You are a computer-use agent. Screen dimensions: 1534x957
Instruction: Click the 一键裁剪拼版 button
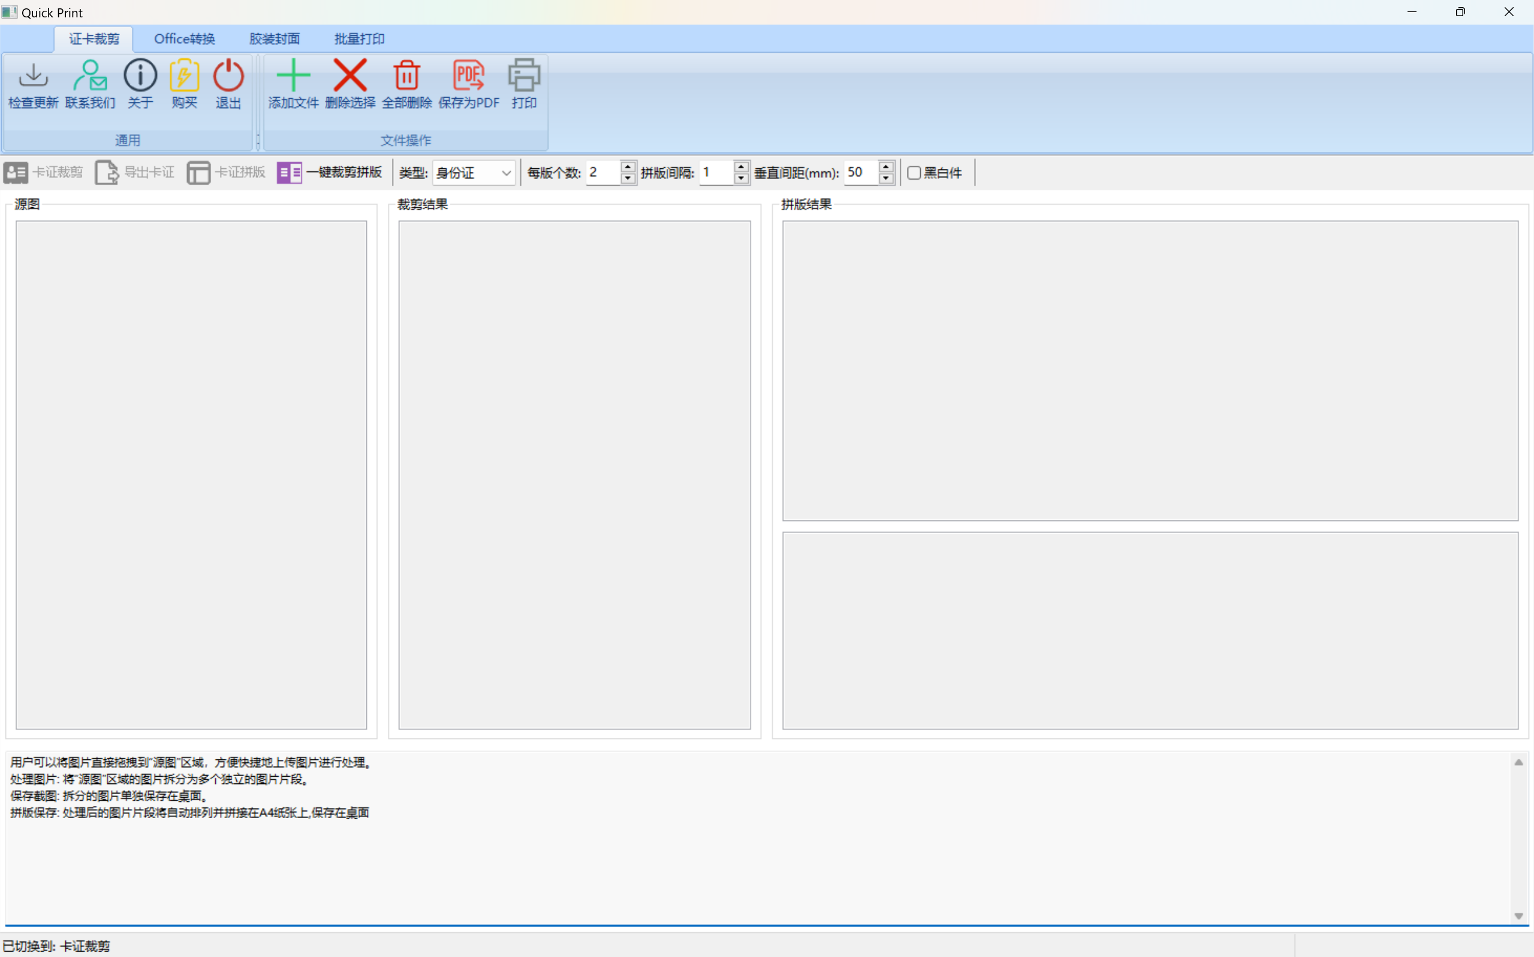click(x=329, y=172)
